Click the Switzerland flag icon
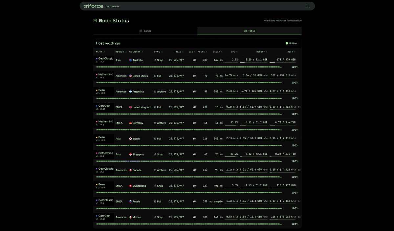Viewport: 394px width, 231px height. (x=130, y=186)
